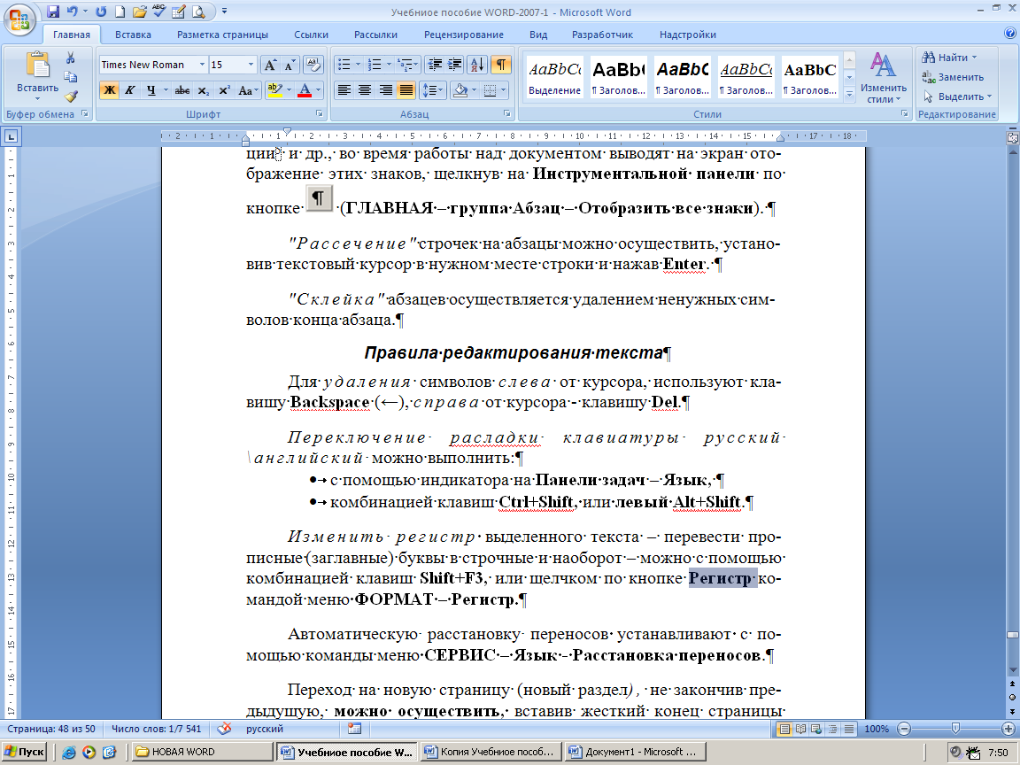This screenshot has height=765, width=1020.
Task: Clear formatting of the selection
Action: click(x=313, y=65)
